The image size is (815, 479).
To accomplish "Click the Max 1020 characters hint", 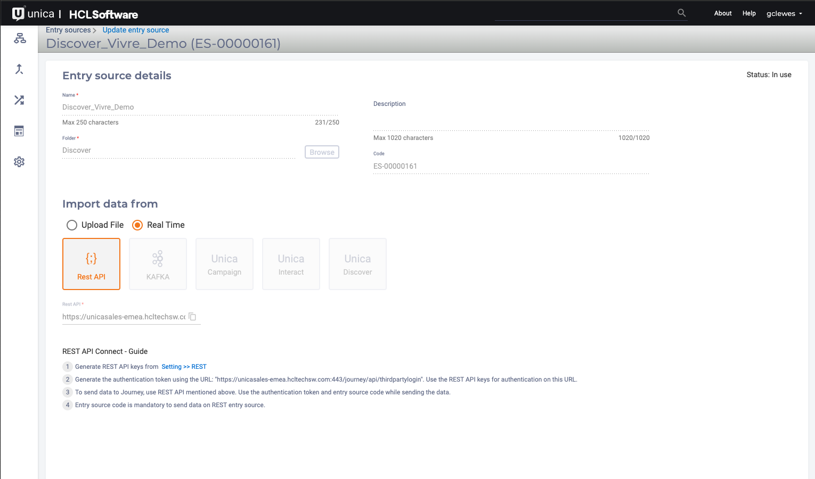I will tap(403, 138).
